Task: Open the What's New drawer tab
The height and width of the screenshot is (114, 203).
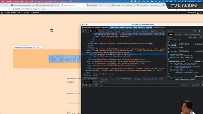Action: [x=104, y=82]
